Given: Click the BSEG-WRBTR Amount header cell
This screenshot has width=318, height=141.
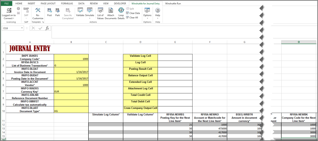Looking at the screenshot, I should (245, 118).
